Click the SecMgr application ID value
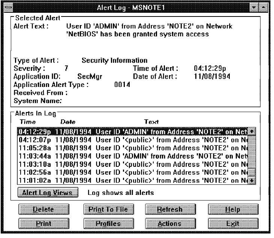Screen dimensions: 274x238 [x=90, y=76]
